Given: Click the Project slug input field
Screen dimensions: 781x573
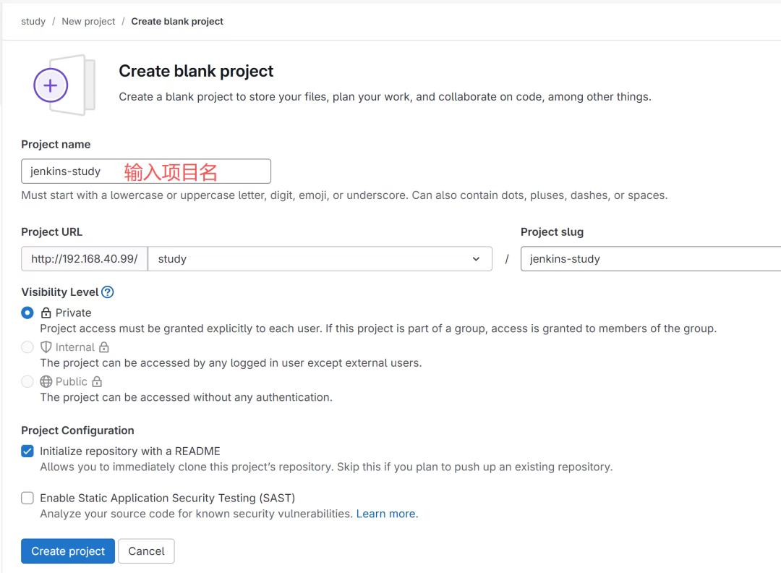Looking at the screenshot, I should click(x=651, y=259).
